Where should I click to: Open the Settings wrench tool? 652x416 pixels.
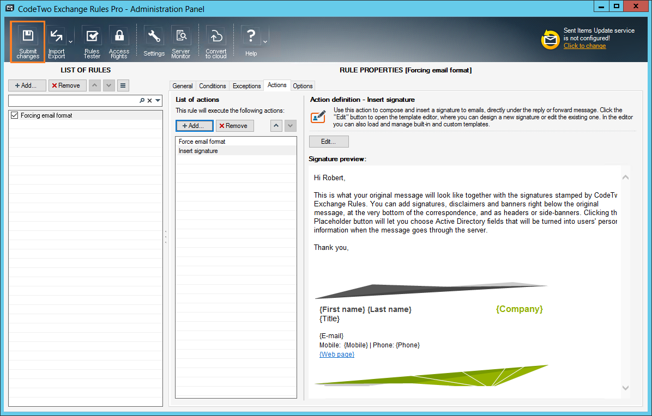[154, 42]
